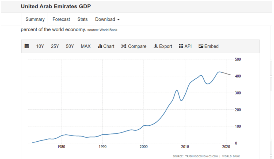Click WORLD BANK text in chart footer
274x159 pixels.
(231, 156)
